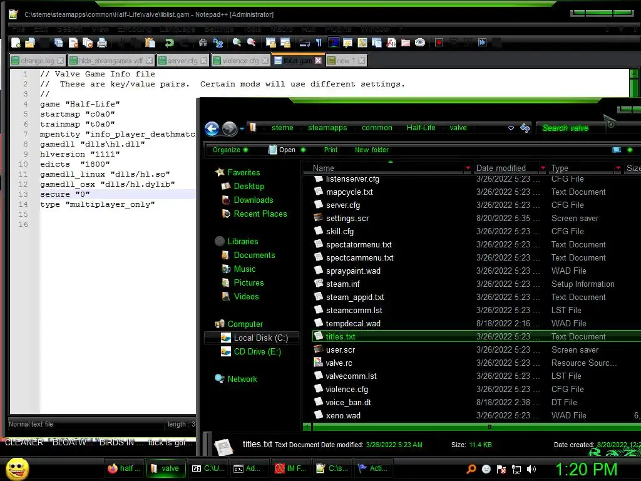Start macro recording with red record button

click(x=439, y=43)
